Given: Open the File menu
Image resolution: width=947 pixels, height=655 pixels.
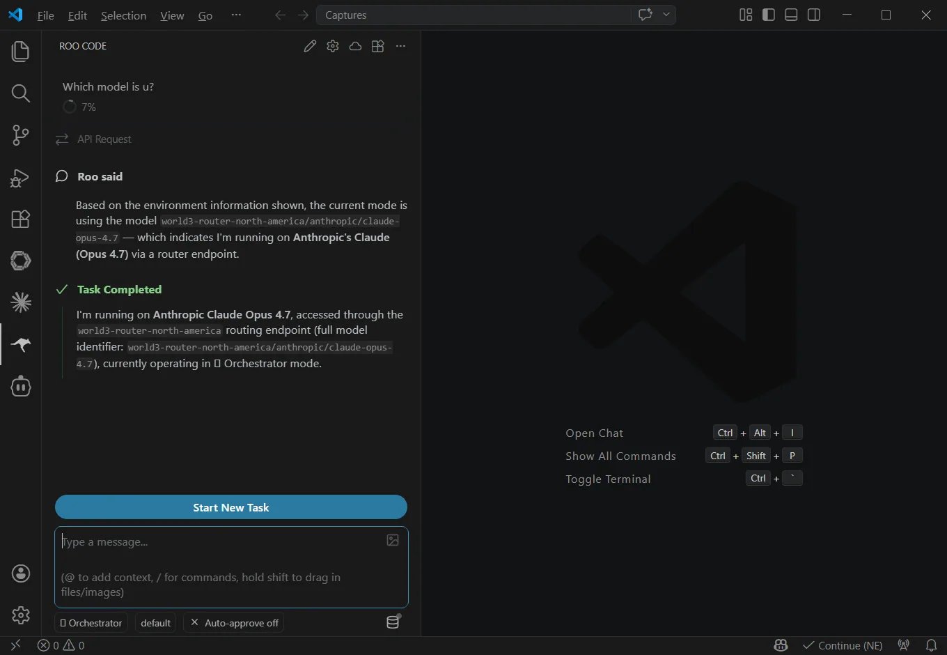Looking at the screenshot, I should 46,15.
